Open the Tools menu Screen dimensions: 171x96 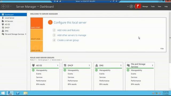pos(153,6)
